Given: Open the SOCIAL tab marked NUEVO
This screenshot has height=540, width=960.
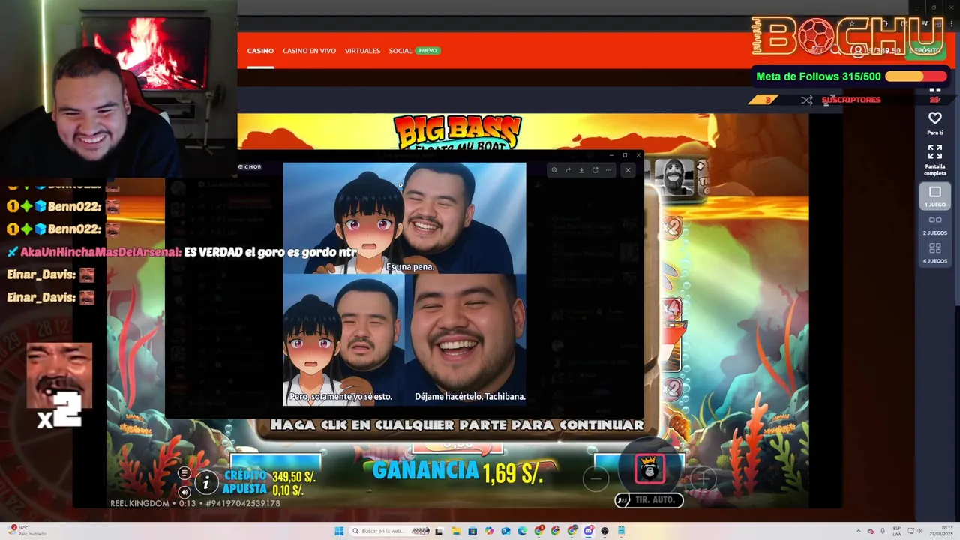Looking at the screenshot, I should tap(414, 51).
